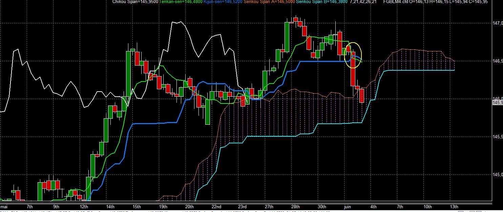This screenshot has height=212, width=503.
Task: Click the 12th date label
Action: [84, 207]
